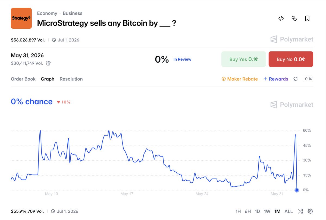Click the Strategy orange logo

[x=21, y=18]
